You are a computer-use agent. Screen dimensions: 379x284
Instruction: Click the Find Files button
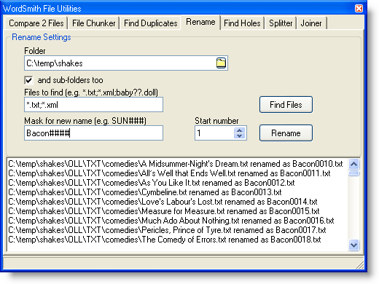tap(286, 105)
